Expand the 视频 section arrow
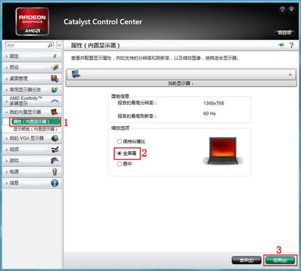Image resolution: width=301 pixels, height=271 pixels. [7, 149]
